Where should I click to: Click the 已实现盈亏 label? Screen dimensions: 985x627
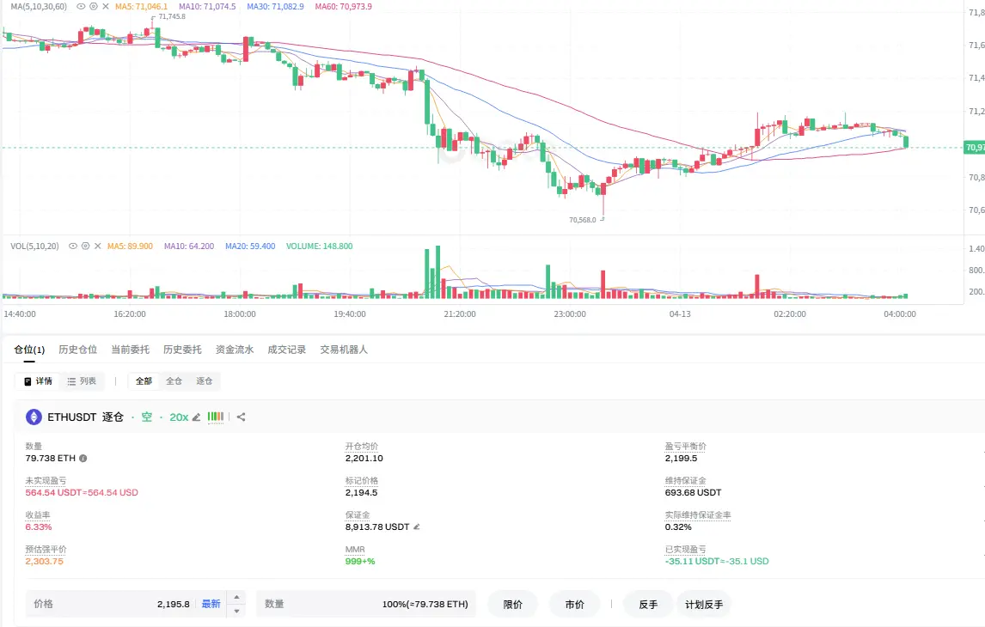686,550
